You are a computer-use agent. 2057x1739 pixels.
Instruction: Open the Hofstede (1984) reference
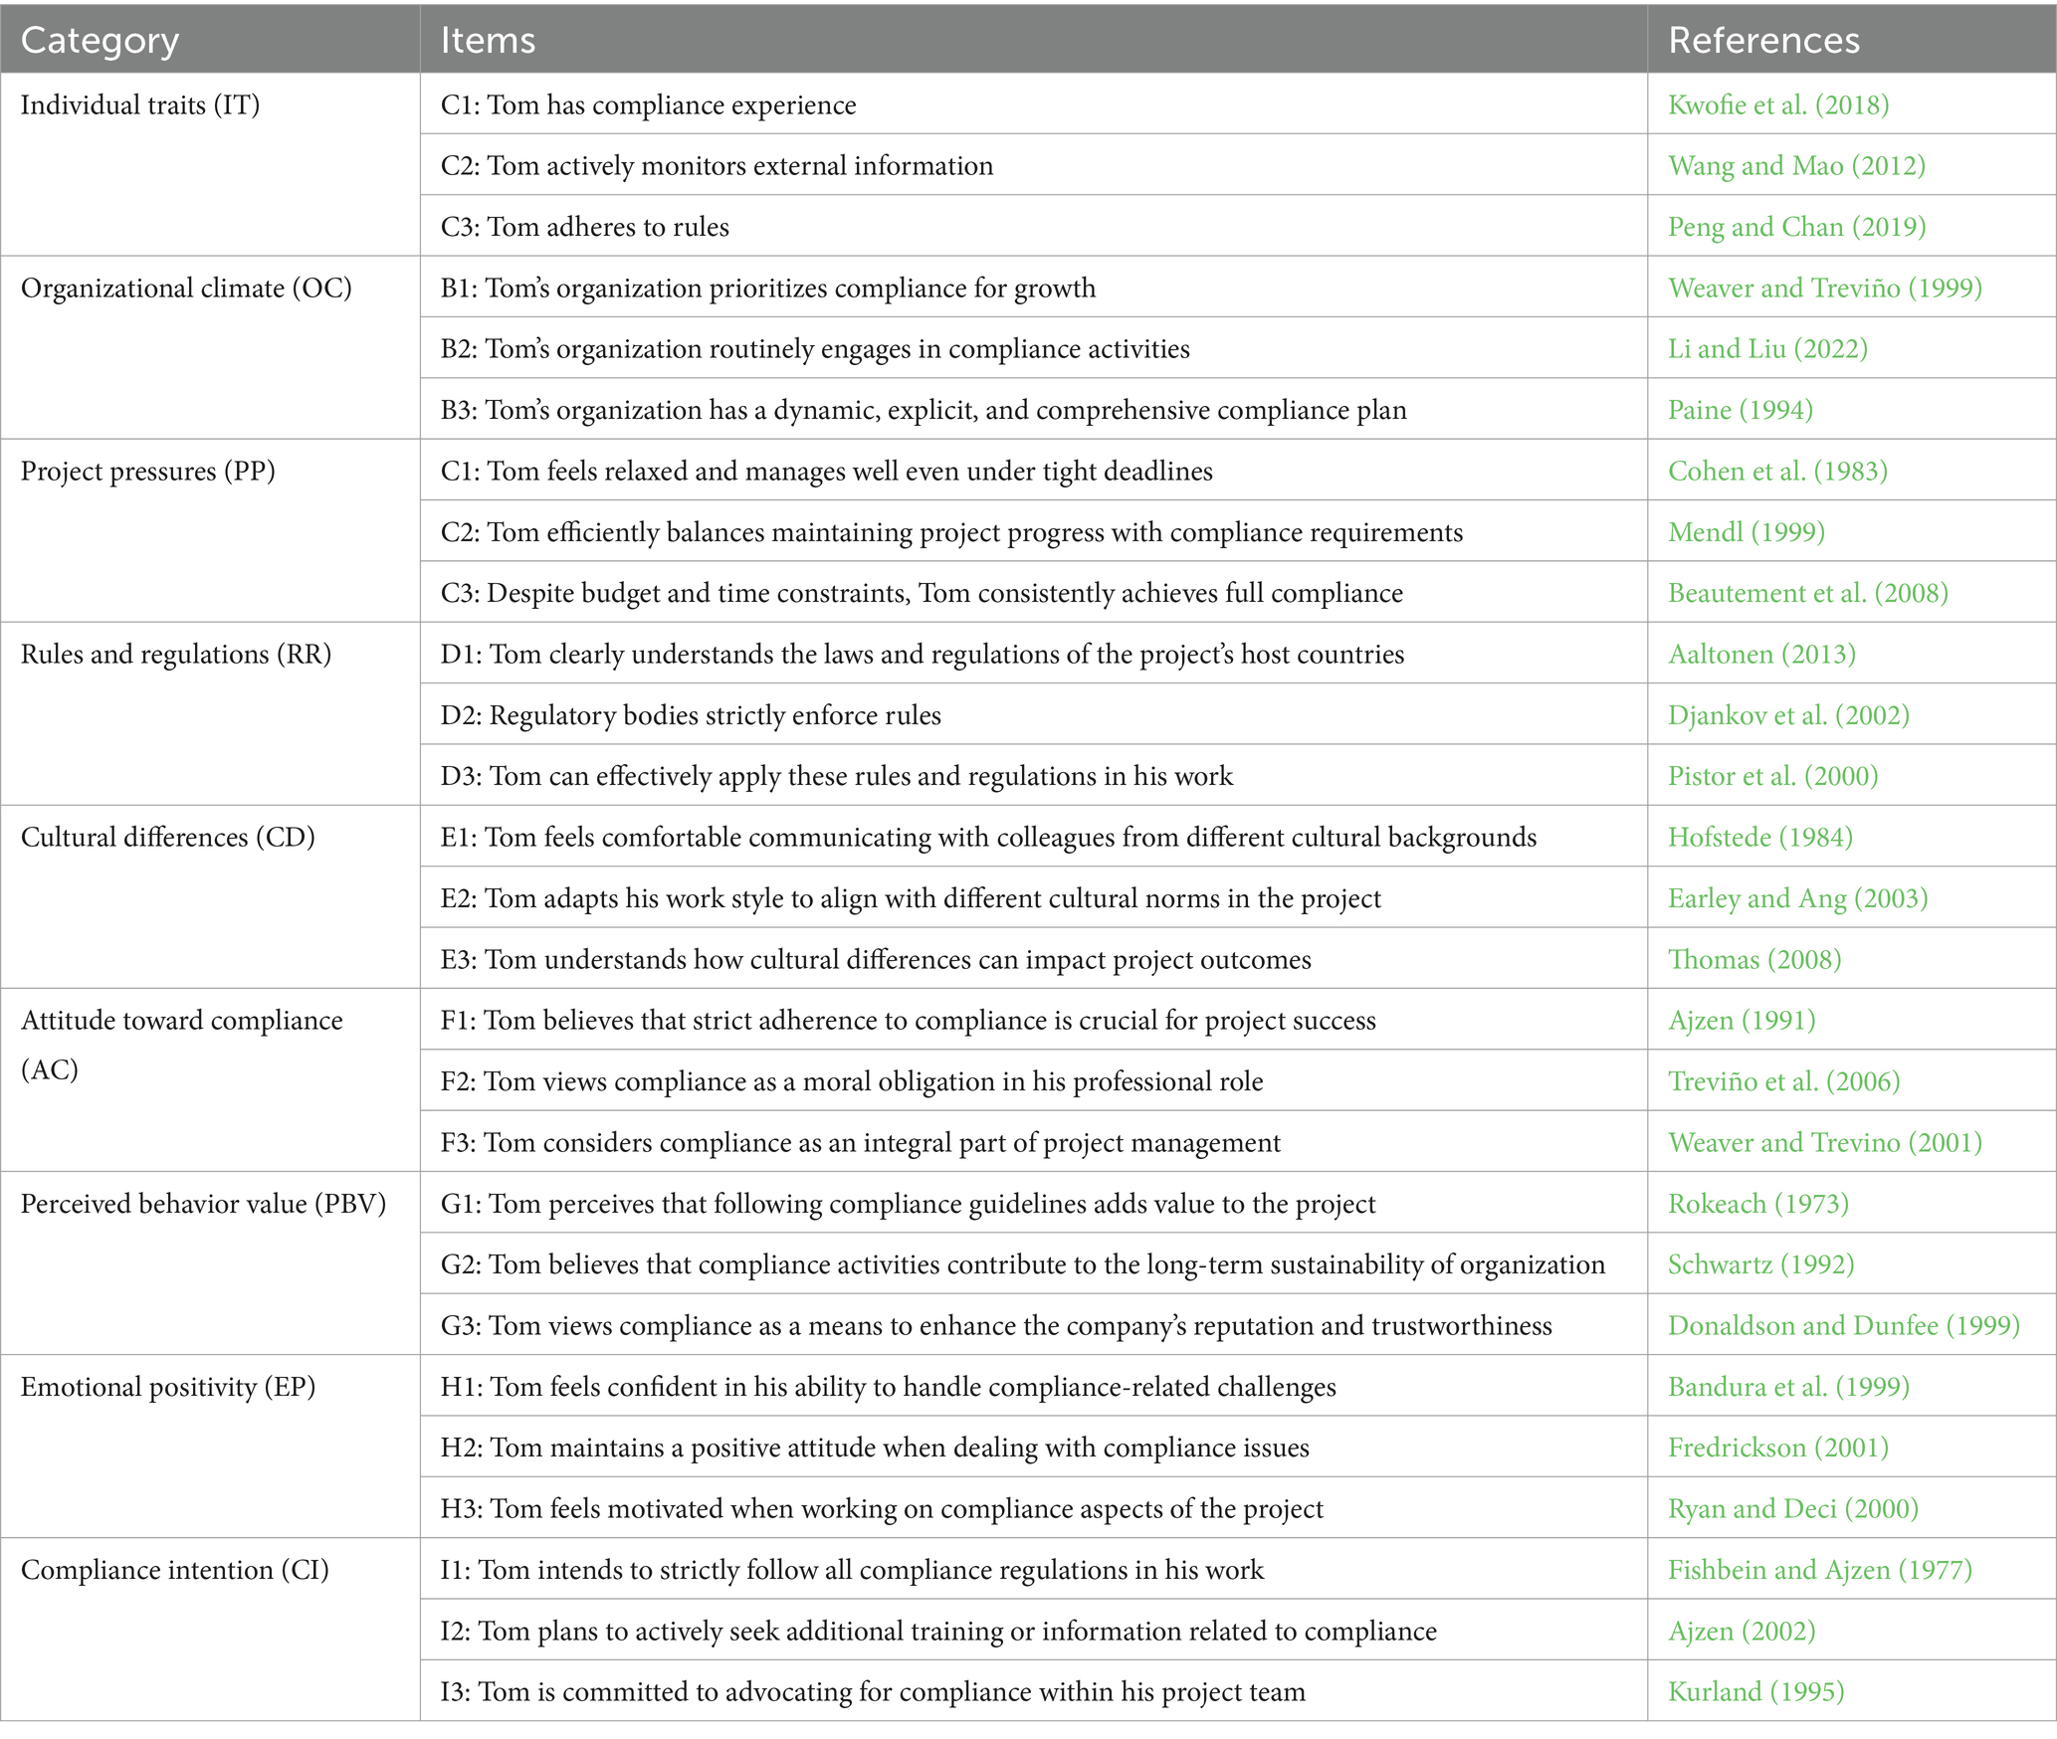pos(1760,837)
